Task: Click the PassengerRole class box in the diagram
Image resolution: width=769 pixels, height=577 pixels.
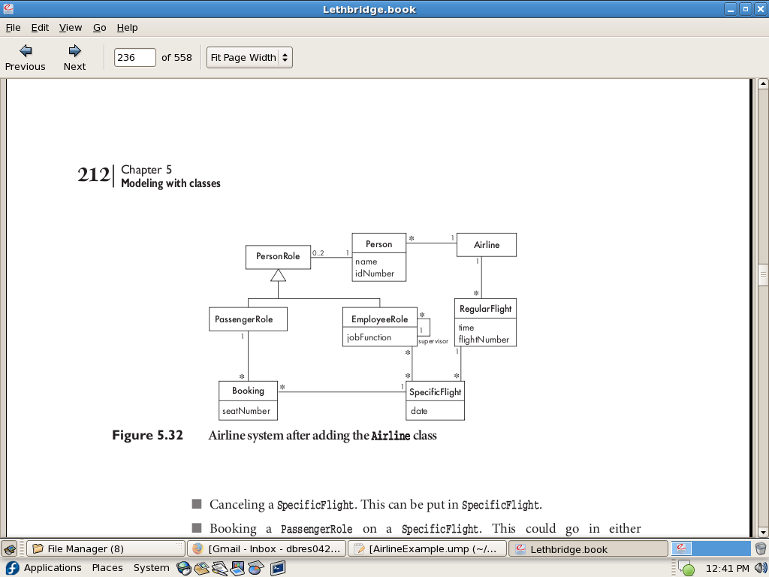Action: pyautogui.click(x=248, y=319)
